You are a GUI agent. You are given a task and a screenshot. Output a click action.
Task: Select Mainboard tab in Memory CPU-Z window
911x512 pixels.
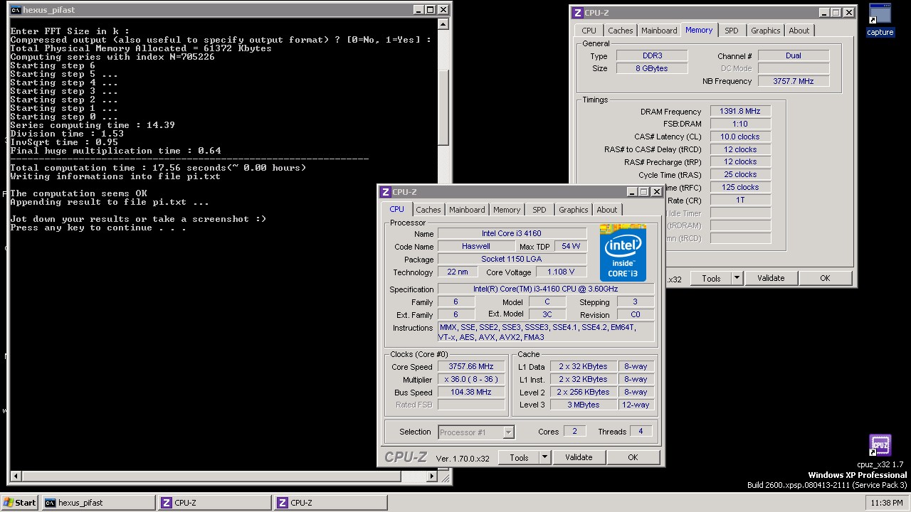click(x=659, y=31)
